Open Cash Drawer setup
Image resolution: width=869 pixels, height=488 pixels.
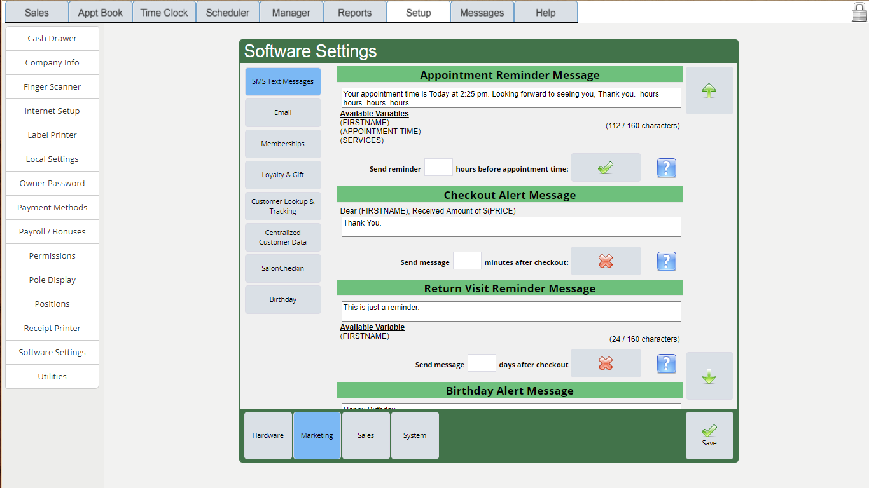click(52, 39)
